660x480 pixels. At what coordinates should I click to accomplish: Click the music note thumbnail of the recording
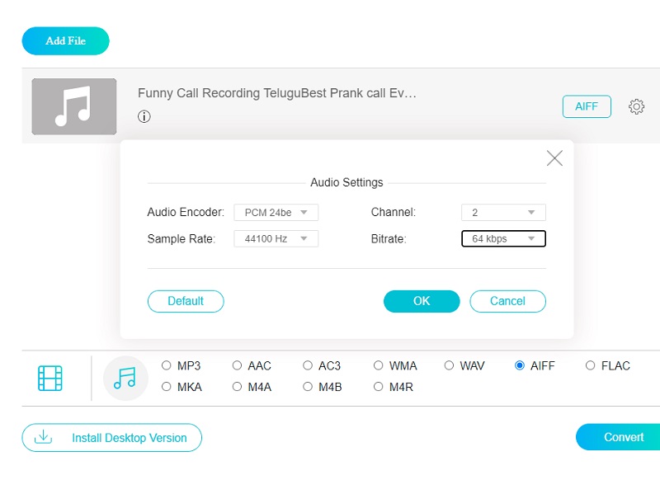(73, 106)
